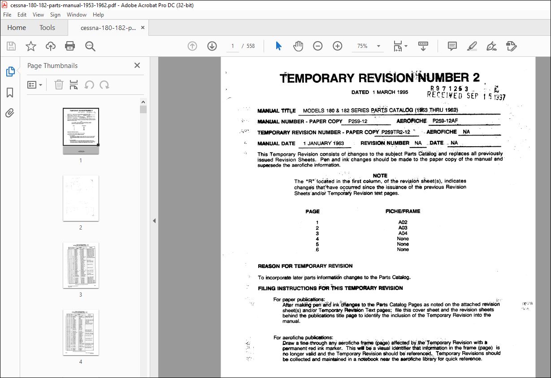Open the Help menu
Image resolution: width=551 pixels, height=378 pixels.
[98, 15]
